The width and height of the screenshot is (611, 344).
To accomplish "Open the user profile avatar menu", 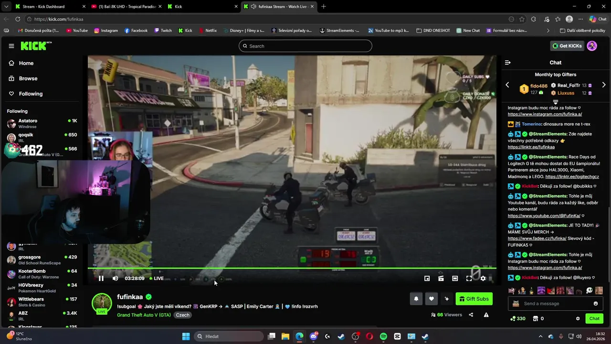I will click(x=592, y=46).
